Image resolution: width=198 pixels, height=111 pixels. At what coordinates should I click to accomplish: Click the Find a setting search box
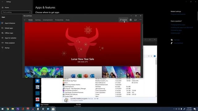(16, 12)
